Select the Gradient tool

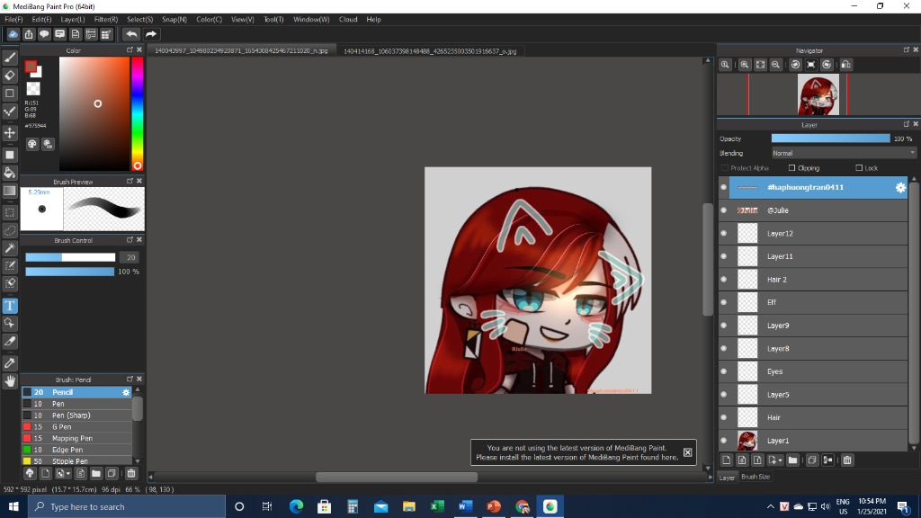click(9, 191)
